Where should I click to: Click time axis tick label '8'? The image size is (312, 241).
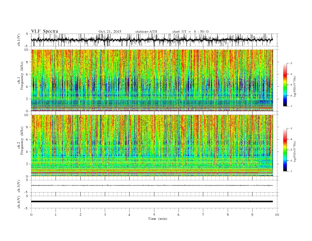pyautogui.click(x=228, y=215)
